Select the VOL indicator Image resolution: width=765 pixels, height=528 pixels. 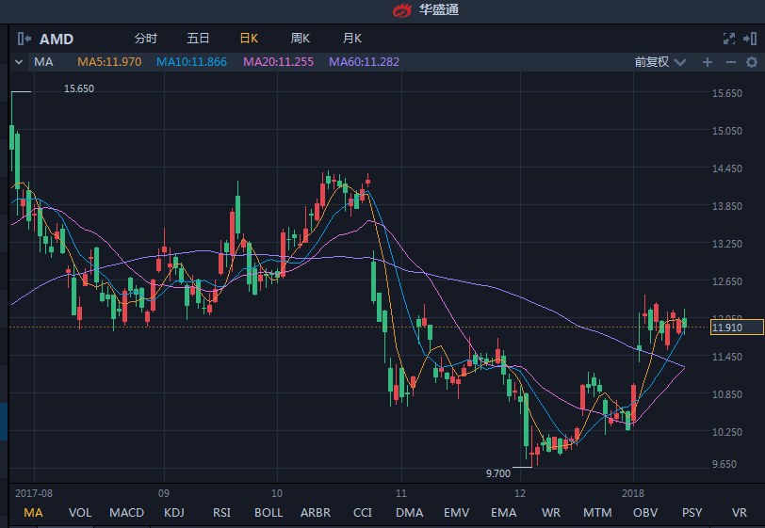pyautogui.click(x=80, y=513)
